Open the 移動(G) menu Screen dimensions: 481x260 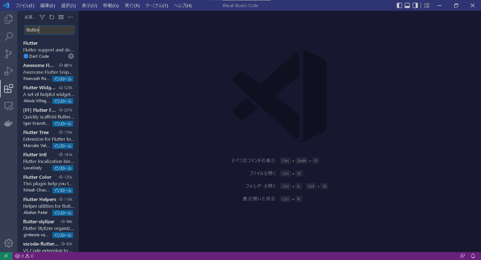(x=111, y=5)
